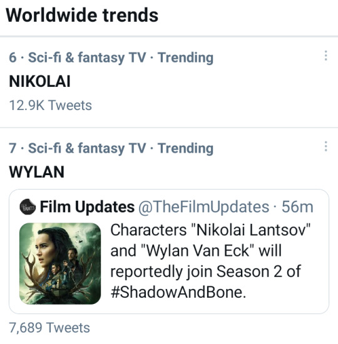Click the rank number 6 on NIKOLAI trend

[13, 58]
